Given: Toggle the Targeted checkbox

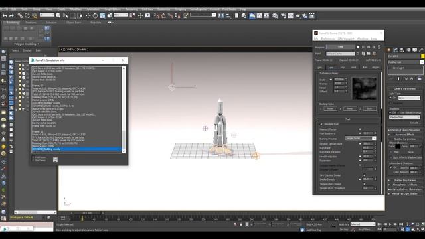Looking at the screenshot, I should 390,103.
